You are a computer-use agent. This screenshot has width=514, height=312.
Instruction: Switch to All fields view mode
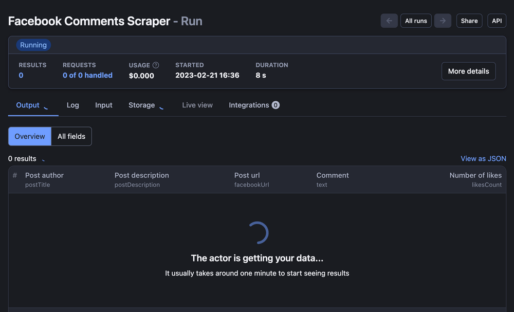tap(71, 136)
